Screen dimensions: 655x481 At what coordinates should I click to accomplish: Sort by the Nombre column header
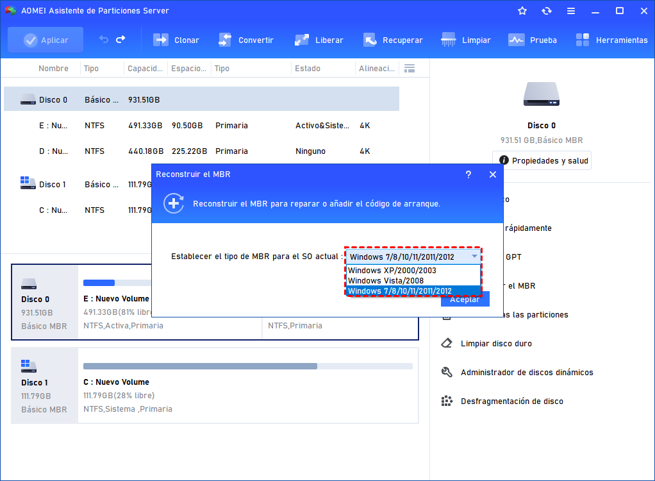coord(53,69)
